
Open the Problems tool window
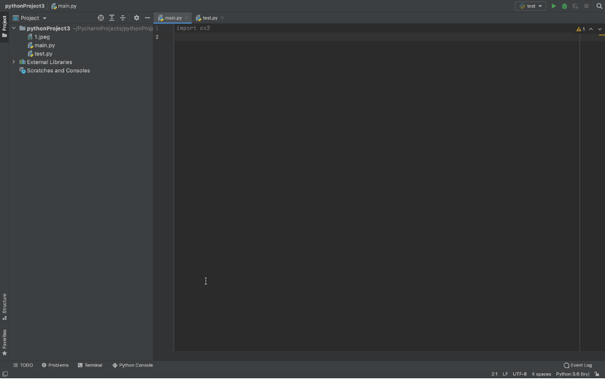point(55,365)
